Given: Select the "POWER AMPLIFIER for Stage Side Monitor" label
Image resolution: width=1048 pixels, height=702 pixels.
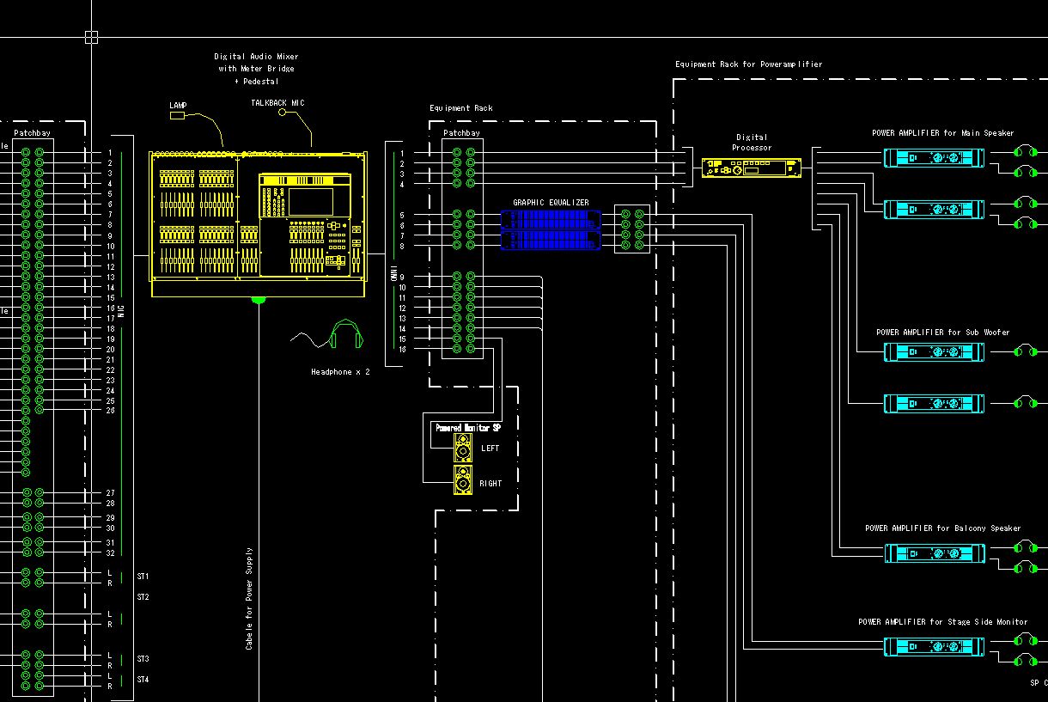Looking at the screenshot, I should coord(942,622).
